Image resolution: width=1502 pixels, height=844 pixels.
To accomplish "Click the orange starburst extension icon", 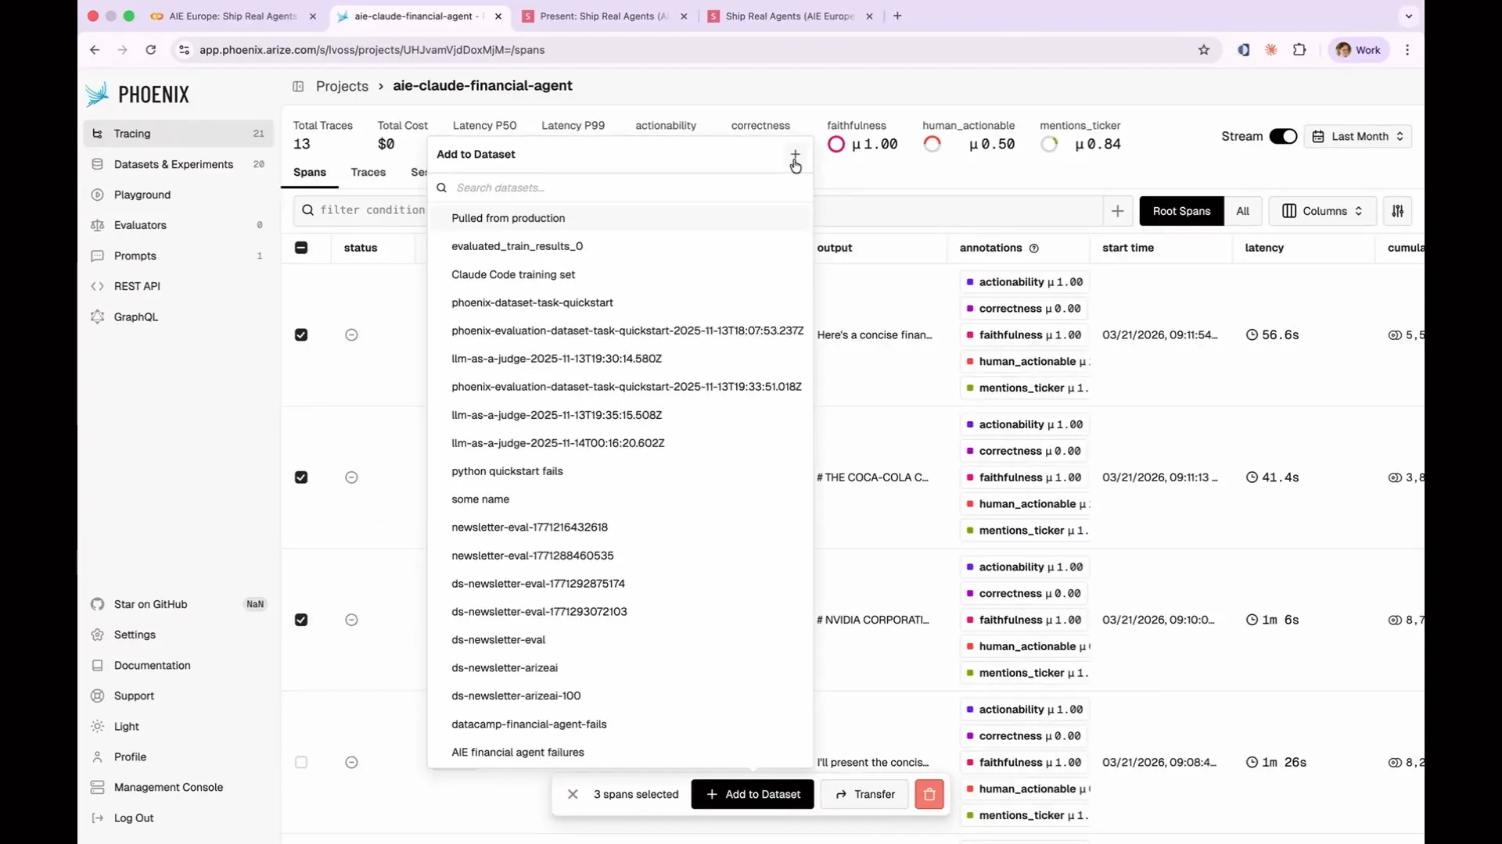I will pyautogui.click(x=1271, y=50).
